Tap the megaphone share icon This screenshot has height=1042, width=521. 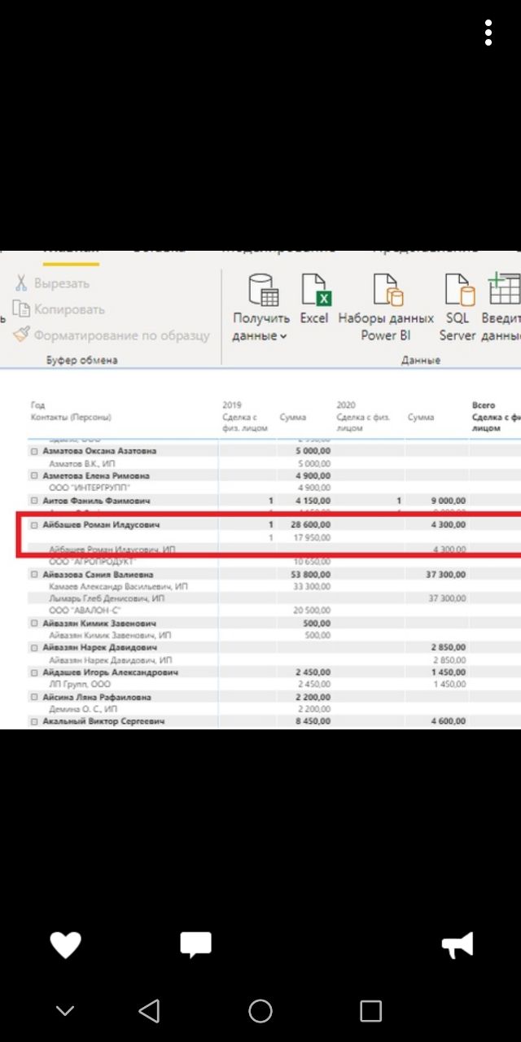pos(458,944)
